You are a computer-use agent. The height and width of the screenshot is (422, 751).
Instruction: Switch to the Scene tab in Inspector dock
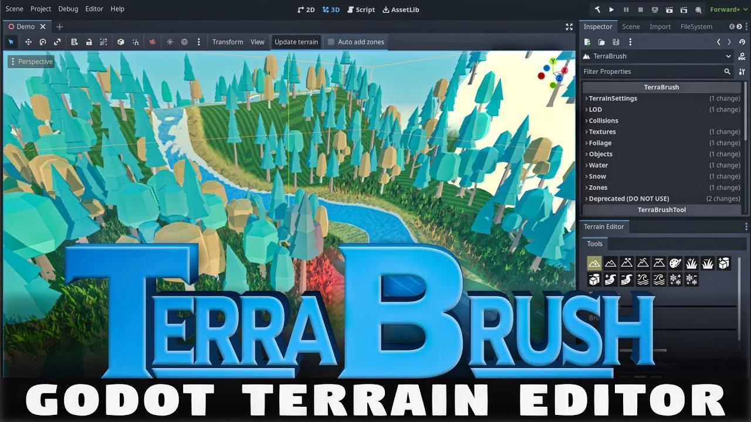click(631, 26)
